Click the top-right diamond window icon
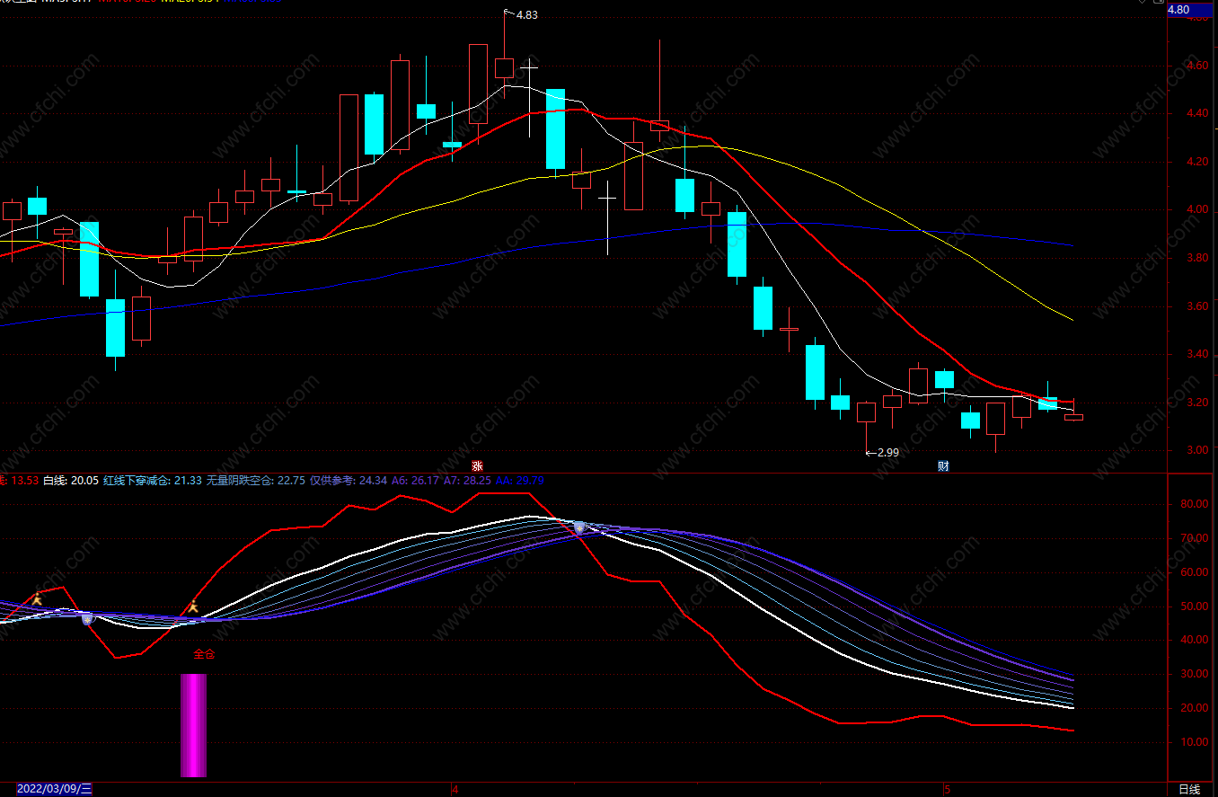Image resolution: width=1218 pixels, height=797 pixels. pos(1143,3)
